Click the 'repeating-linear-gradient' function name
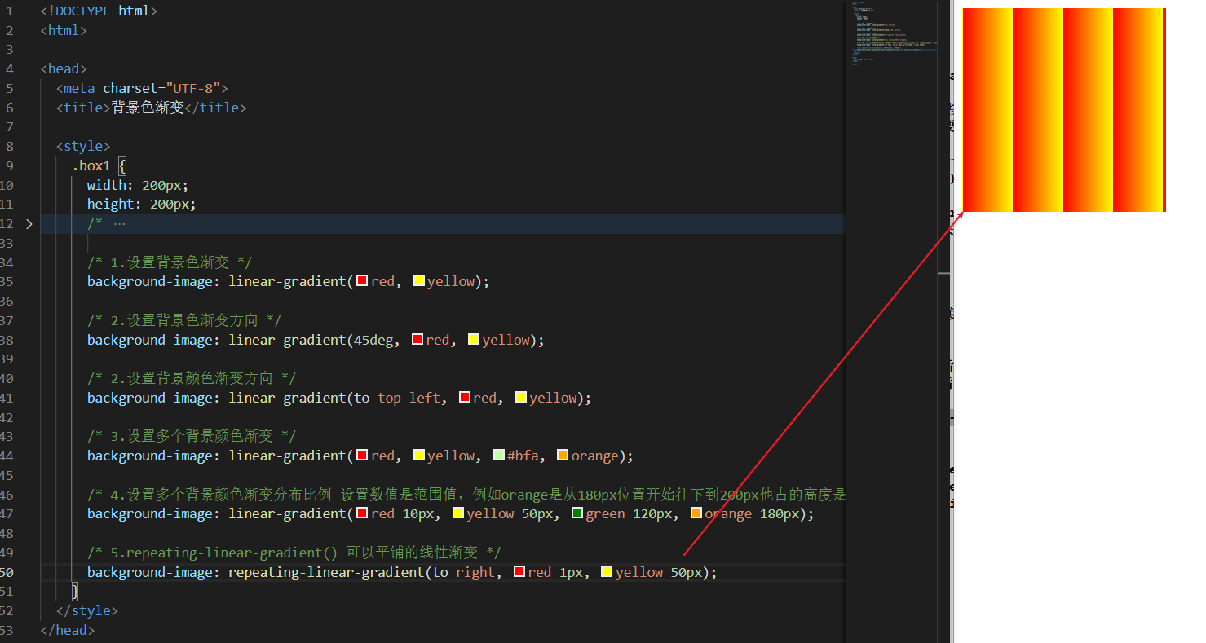1206x643 pixels. pyautogui.click(x=326, y=572)
